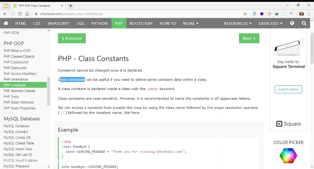
Task: Expand the MORE dropdown menu
Action: tap(190, 23)
